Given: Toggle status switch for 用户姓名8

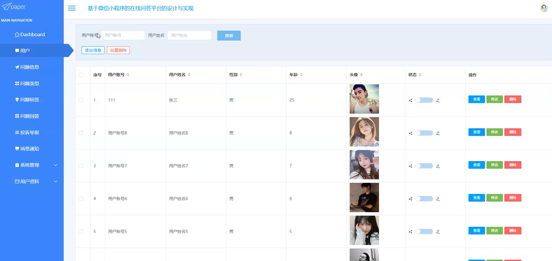Looking at the screenshot, I should pos(424,133).
